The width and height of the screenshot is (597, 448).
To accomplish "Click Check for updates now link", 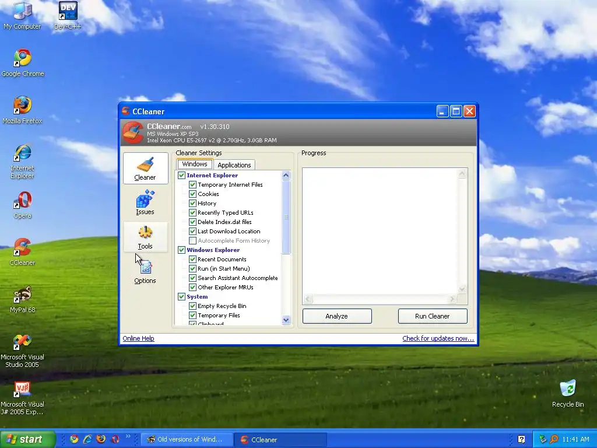I will coord(438,338).
